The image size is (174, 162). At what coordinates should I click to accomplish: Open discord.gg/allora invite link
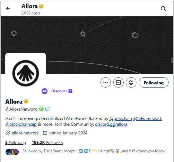pyautogui.click(x=111, y=124)
